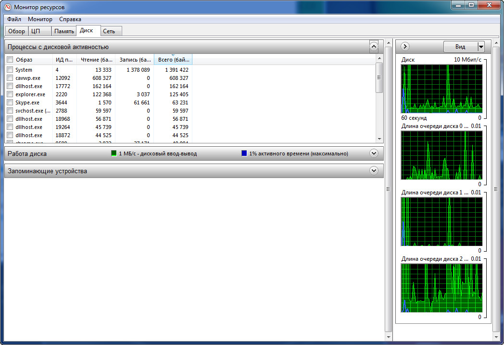Sort by the Чтение column header
Screen dimensions: 504x345
coord(96,60)
